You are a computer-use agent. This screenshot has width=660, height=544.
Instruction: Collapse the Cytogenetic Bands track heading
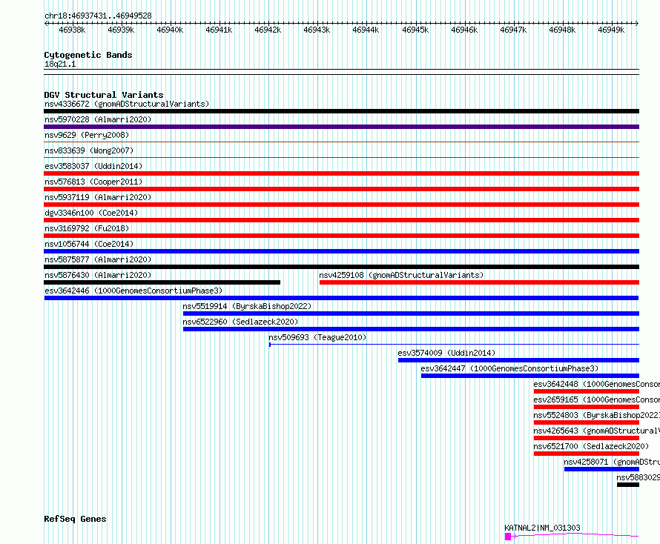88,55
